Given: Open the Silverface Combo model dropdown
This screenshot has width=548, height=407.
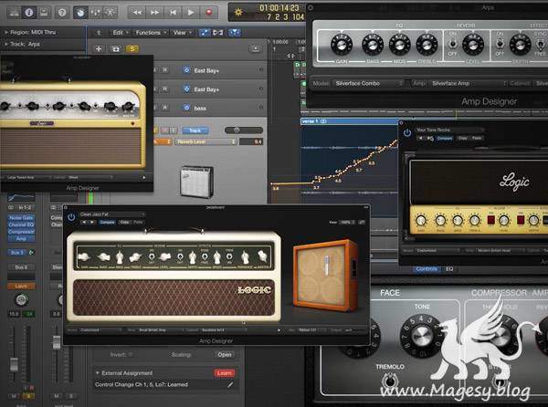Looking at the screenshot, I should point(368,83).
